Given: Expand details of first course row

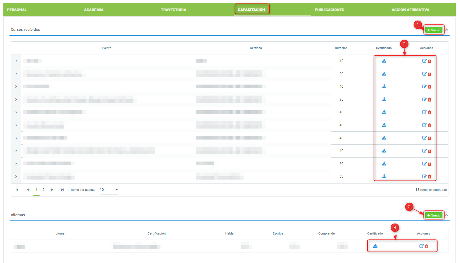Looking at the screenshot, I should click(16, 61).
